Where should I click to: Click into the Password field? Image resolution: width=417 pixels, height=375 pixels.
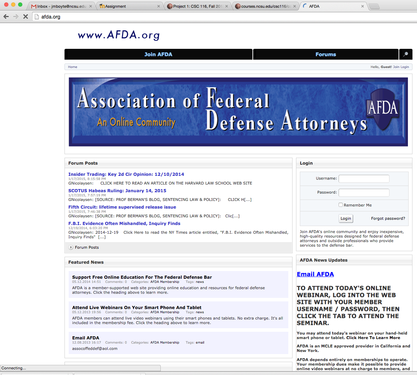pyautogui.click(x=364, y=193)
